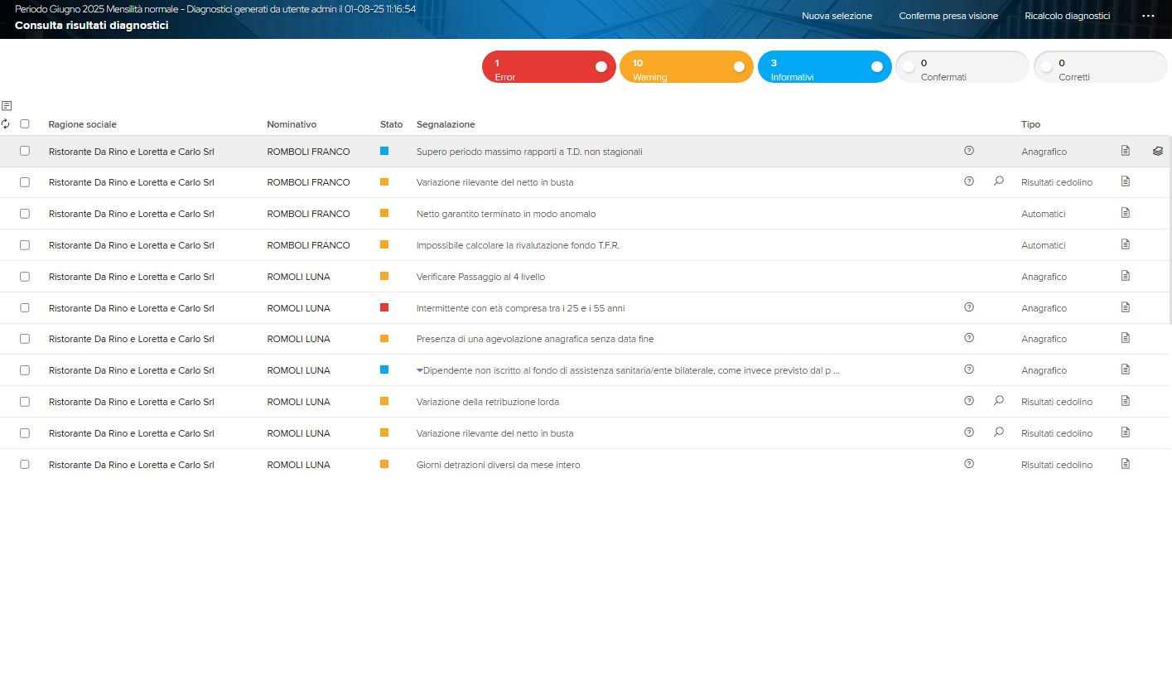The width and height of the screenshot is (1172, 681).
Task: Open the three-dots more options menu
Action: pos(1148,16)
